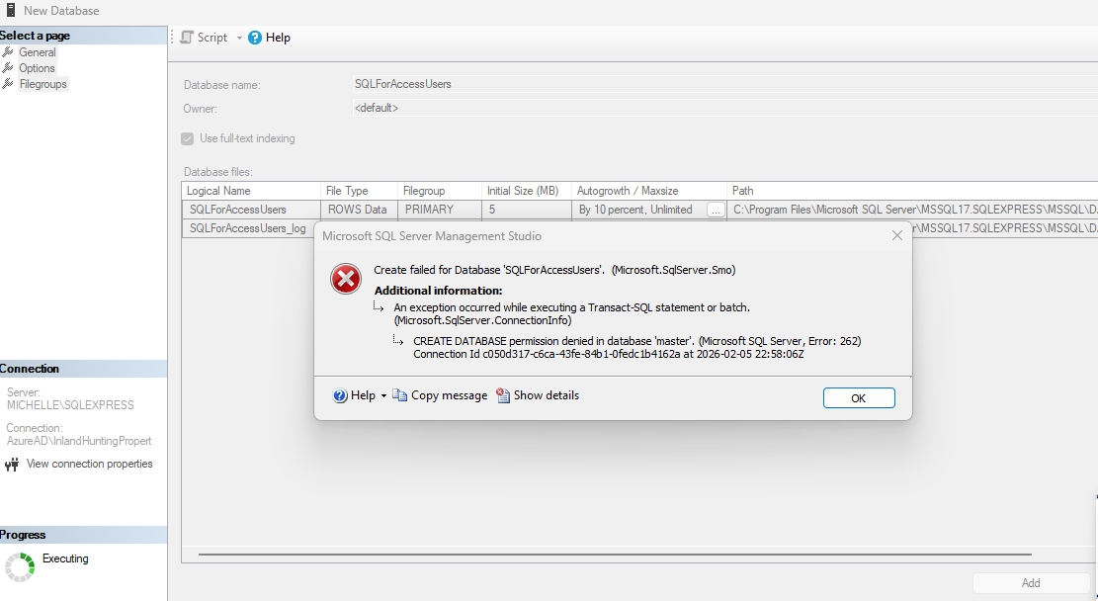Close the error message dialog
This screenshot has height=601, width=1098.
pos(896,236)
